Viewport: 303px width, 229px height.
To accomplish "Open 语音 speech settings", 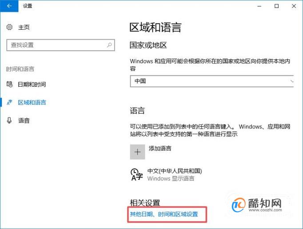I will tap(24, 120).
